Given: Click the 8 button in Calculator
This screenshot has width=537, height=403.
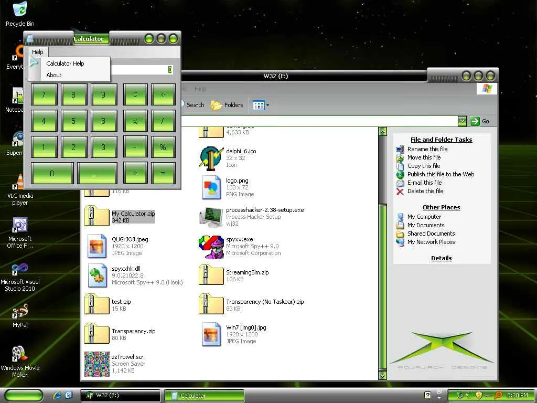Looking at the screenshot, I should (x=73, y=94).
